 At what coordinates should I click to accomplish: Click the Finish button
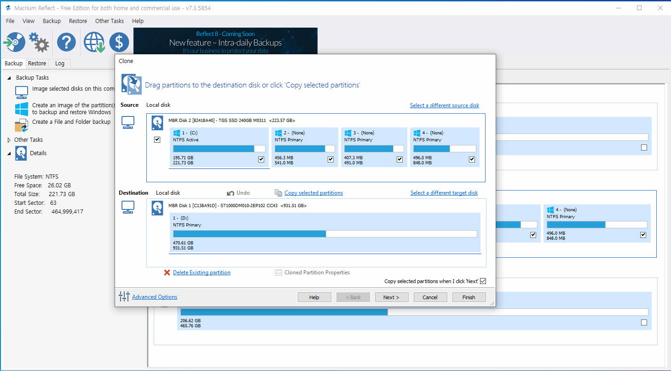pyautogui.click(x=469, y=297)
